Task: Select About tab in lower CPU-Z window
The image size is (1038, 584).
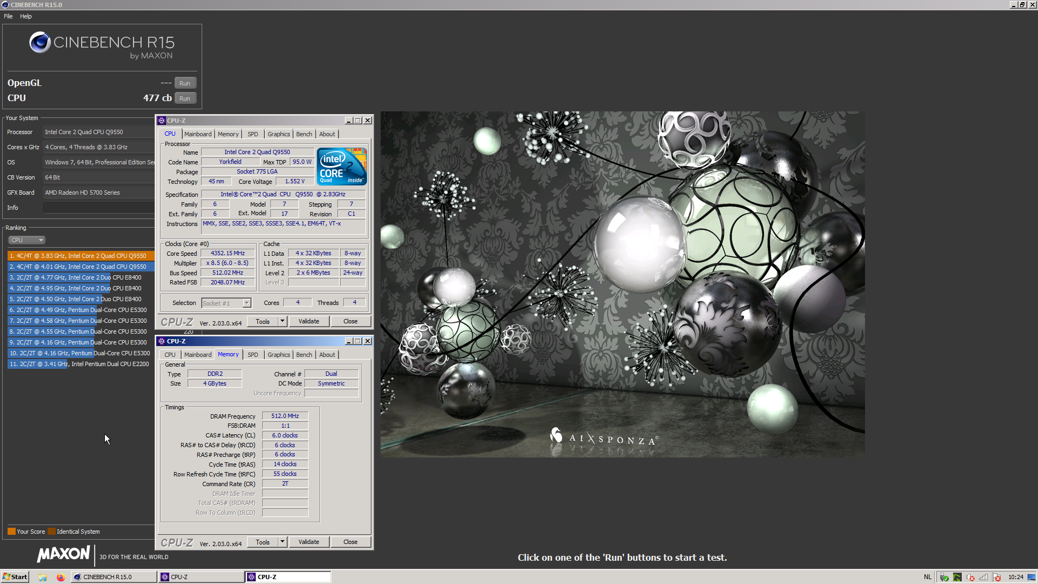Action: point(327,355)
